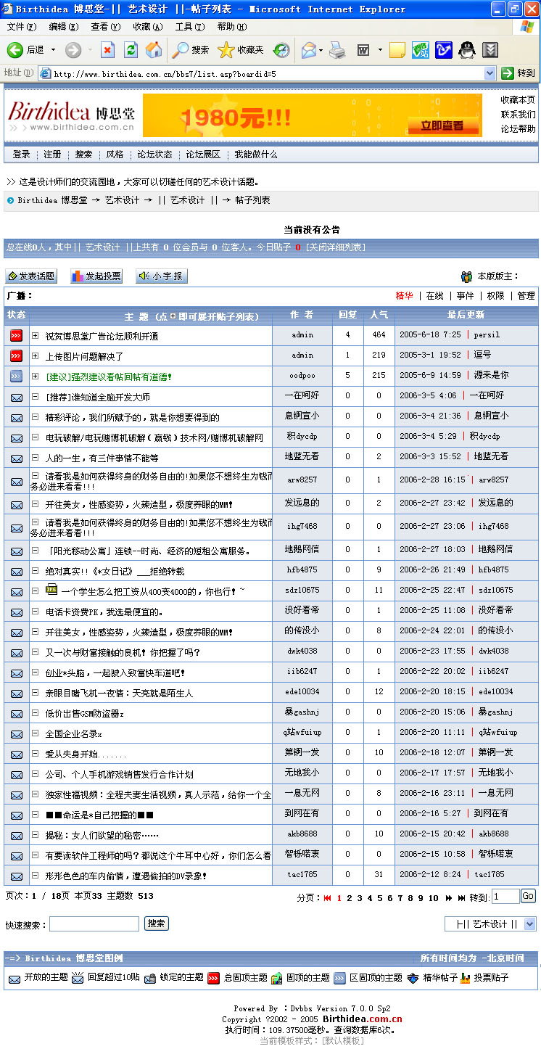541x1049 pixels.
Task: Click the 转到 Go button by address bar
Action: click(519, 73)
